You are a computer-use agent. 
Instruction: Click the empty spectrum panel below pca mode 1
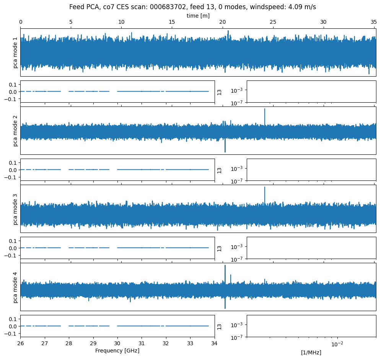click(311, 91)
